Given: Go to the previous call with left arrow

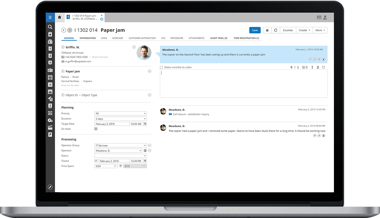Looking at the screenshot, I should [x=63, y=30].
